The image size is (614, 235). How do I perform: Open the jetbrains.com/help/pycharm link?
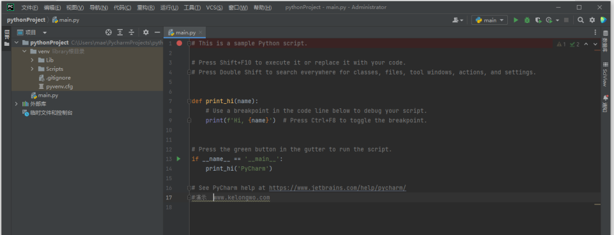click(337, 188)
